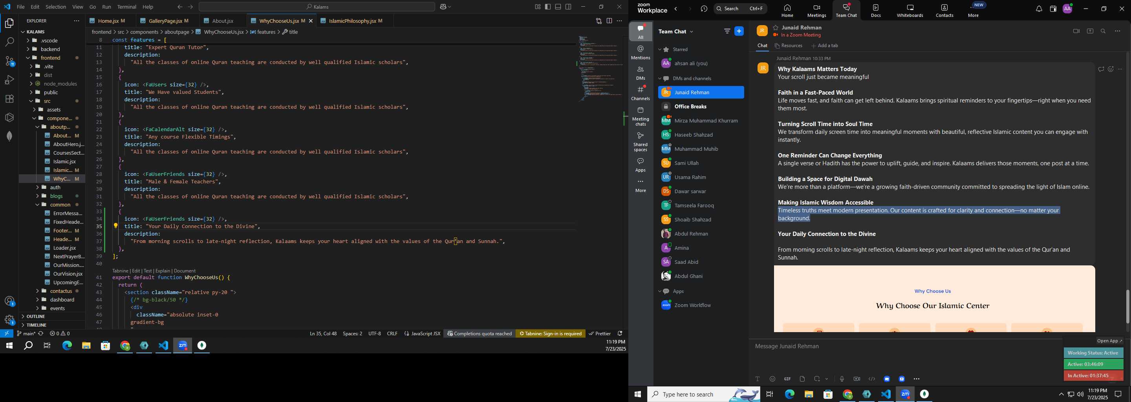Click the lightbulb code action on line 35
Screen dimensions: 1131x402
point(116,226)
